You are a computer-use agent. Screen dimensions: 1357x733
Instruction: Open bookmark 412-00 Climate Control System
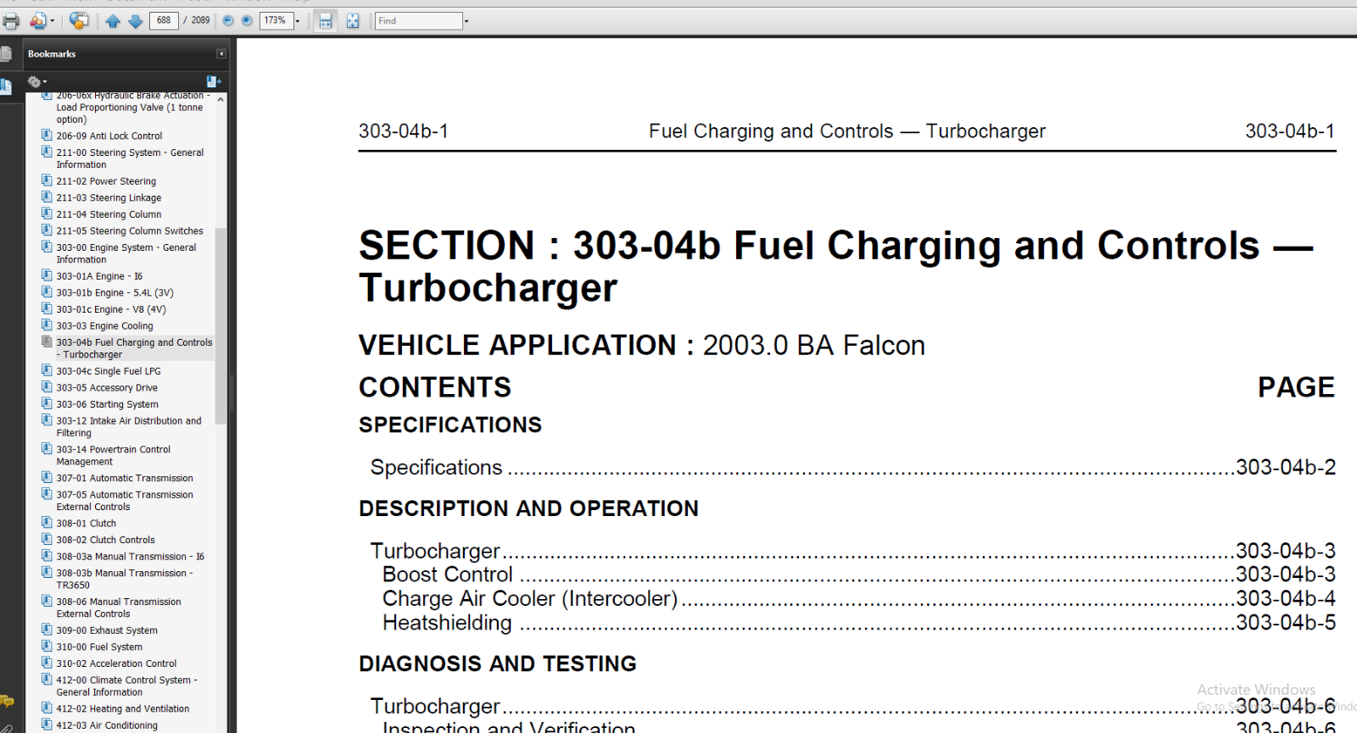click(x=126, y=686)
